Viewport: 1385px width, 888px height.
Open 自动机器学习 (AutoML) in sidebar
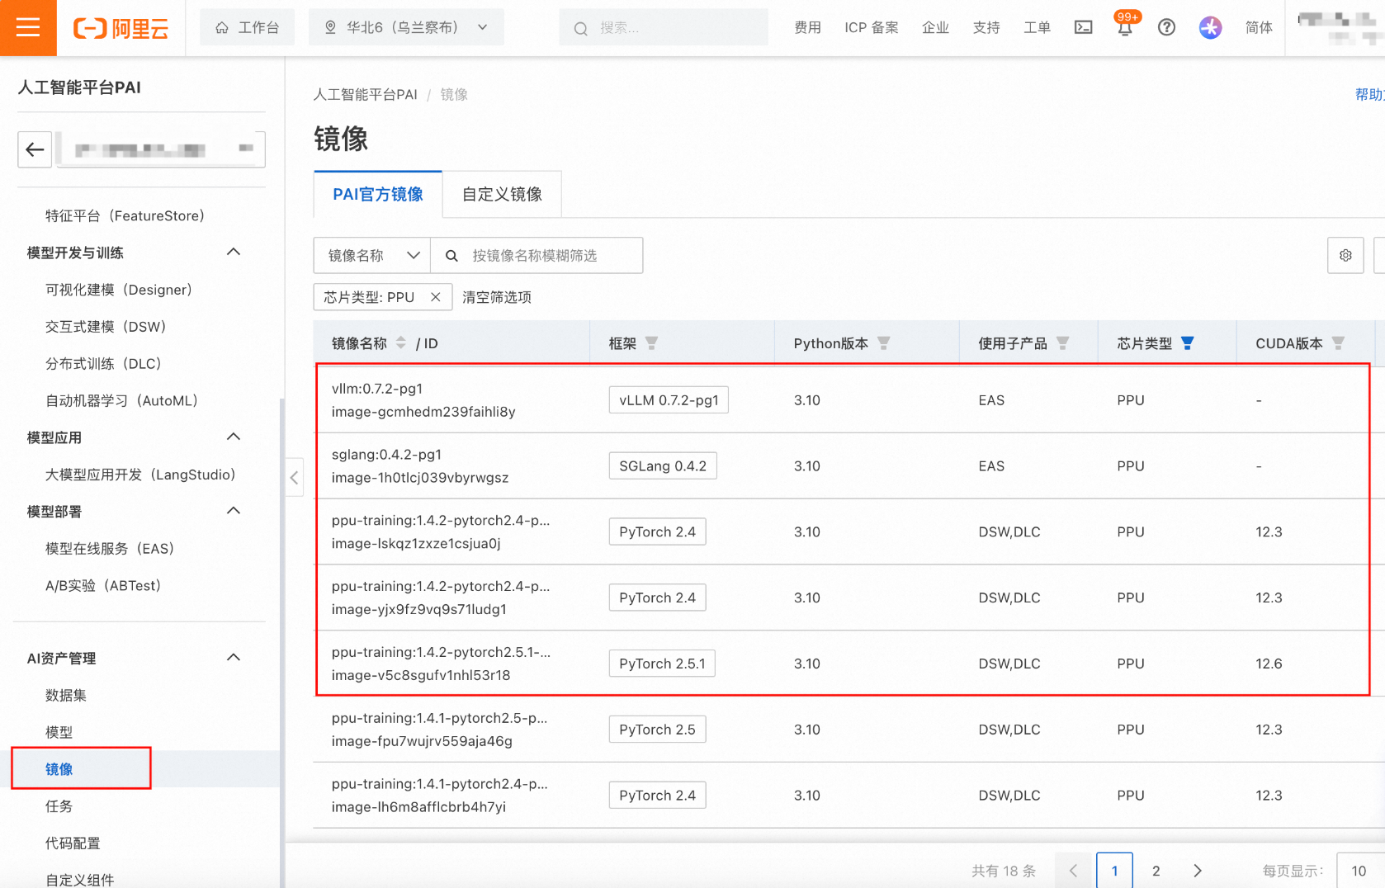pyautogui.click(x=122, y=400)
